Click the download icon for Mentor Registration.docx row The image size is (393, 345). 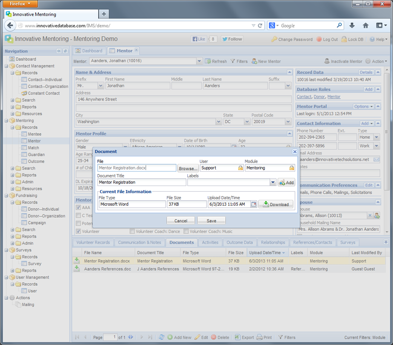click(x=77, y=261)
